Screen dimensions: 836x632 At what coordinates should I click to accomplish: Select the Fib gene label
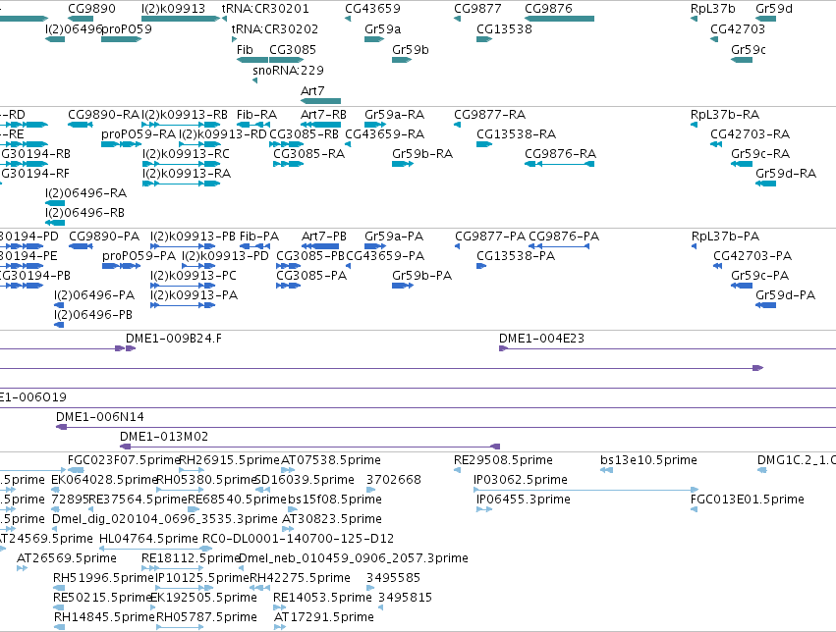(x=245, y=49)
